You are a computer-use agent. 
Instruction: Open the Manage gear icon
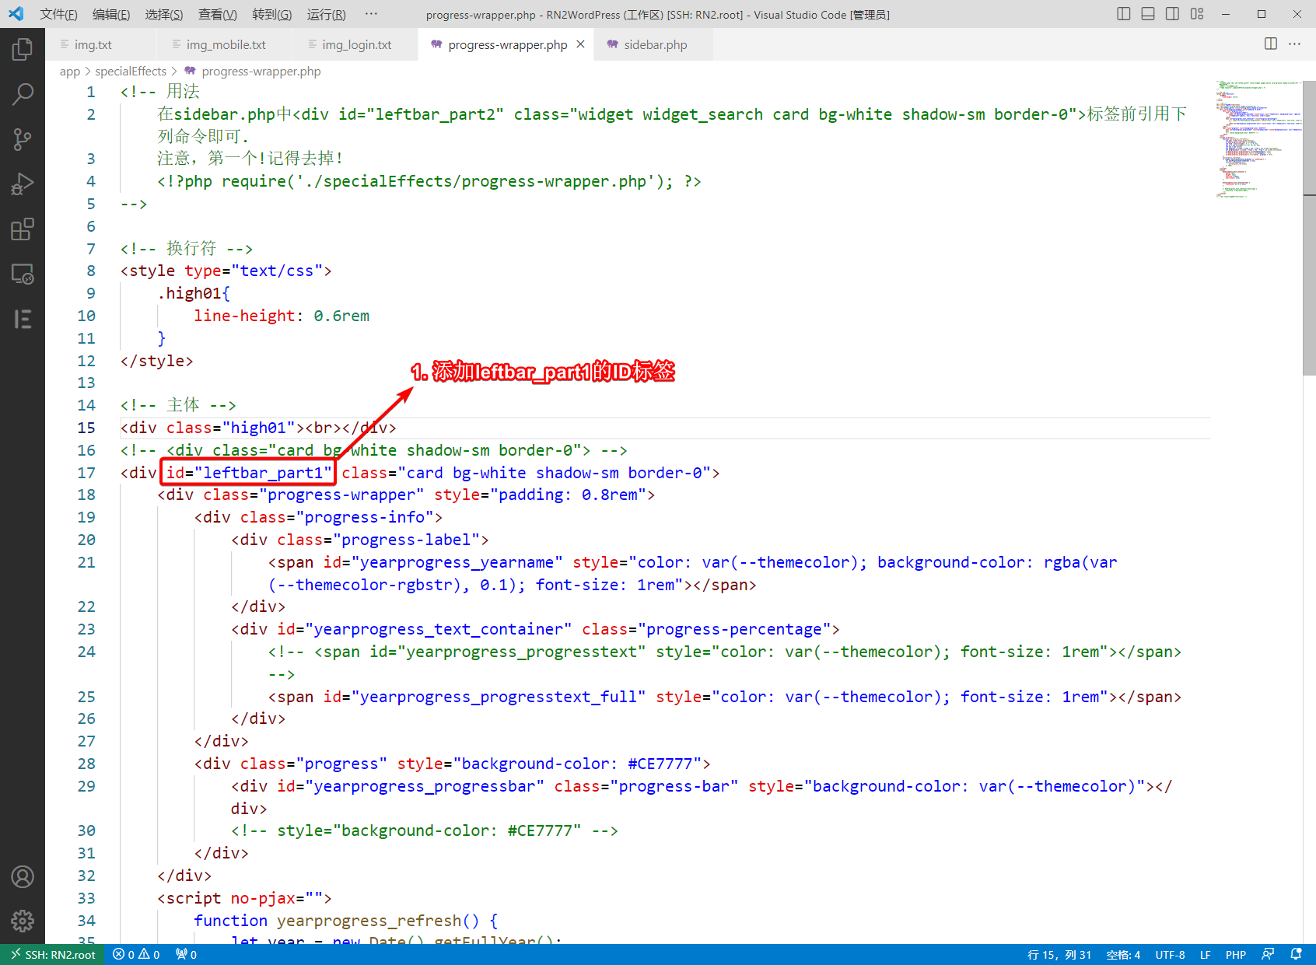[23, 921]
